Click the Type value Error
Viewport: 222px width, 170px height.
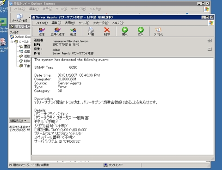coord(62,87)
